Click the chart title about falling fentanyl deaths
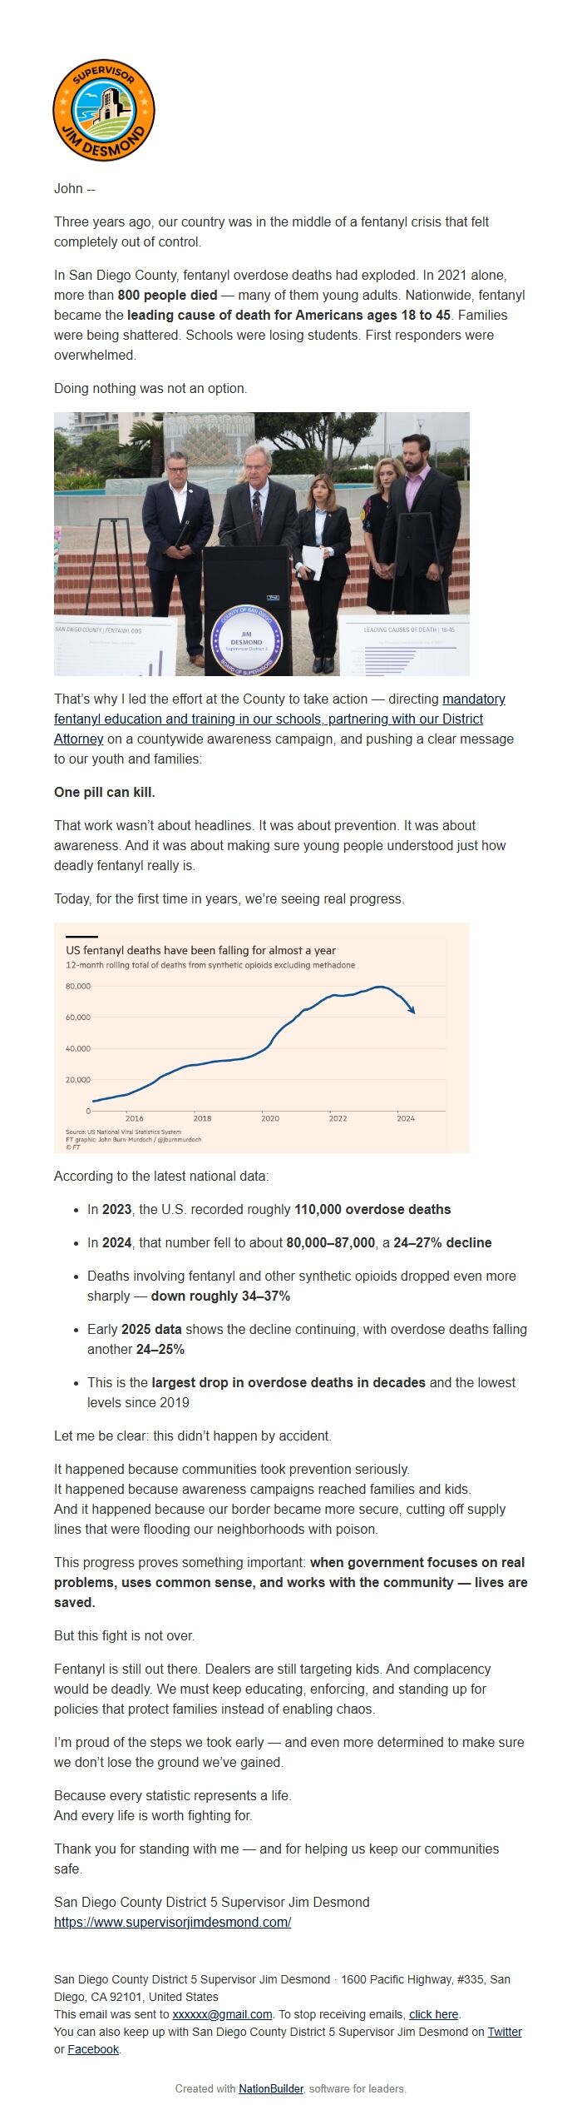 click(200, 950)
